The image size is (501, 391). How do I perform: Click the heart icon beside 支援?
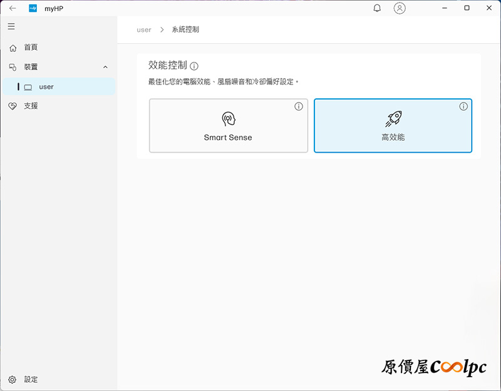[x=13, y=106]
